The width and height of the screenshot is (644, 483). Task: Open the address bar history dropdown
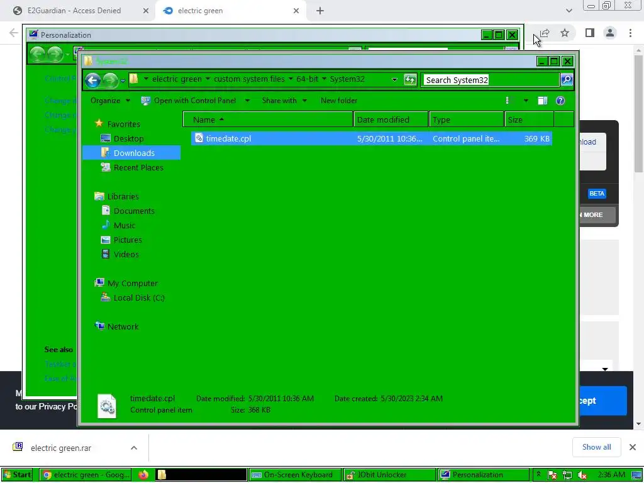[394, 79]
